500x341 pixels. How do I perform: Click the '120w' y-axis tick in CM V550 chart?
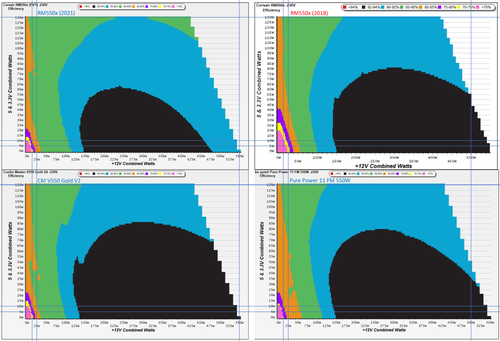19,185
